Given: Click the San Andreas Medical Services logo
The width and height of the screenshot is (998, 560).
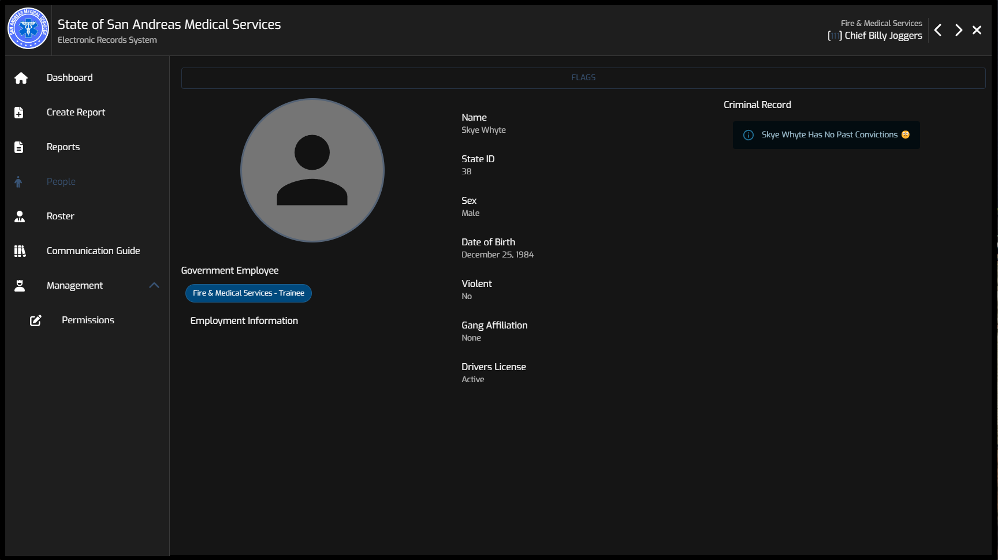Looking at the screenshot, I should pos(28,28).
